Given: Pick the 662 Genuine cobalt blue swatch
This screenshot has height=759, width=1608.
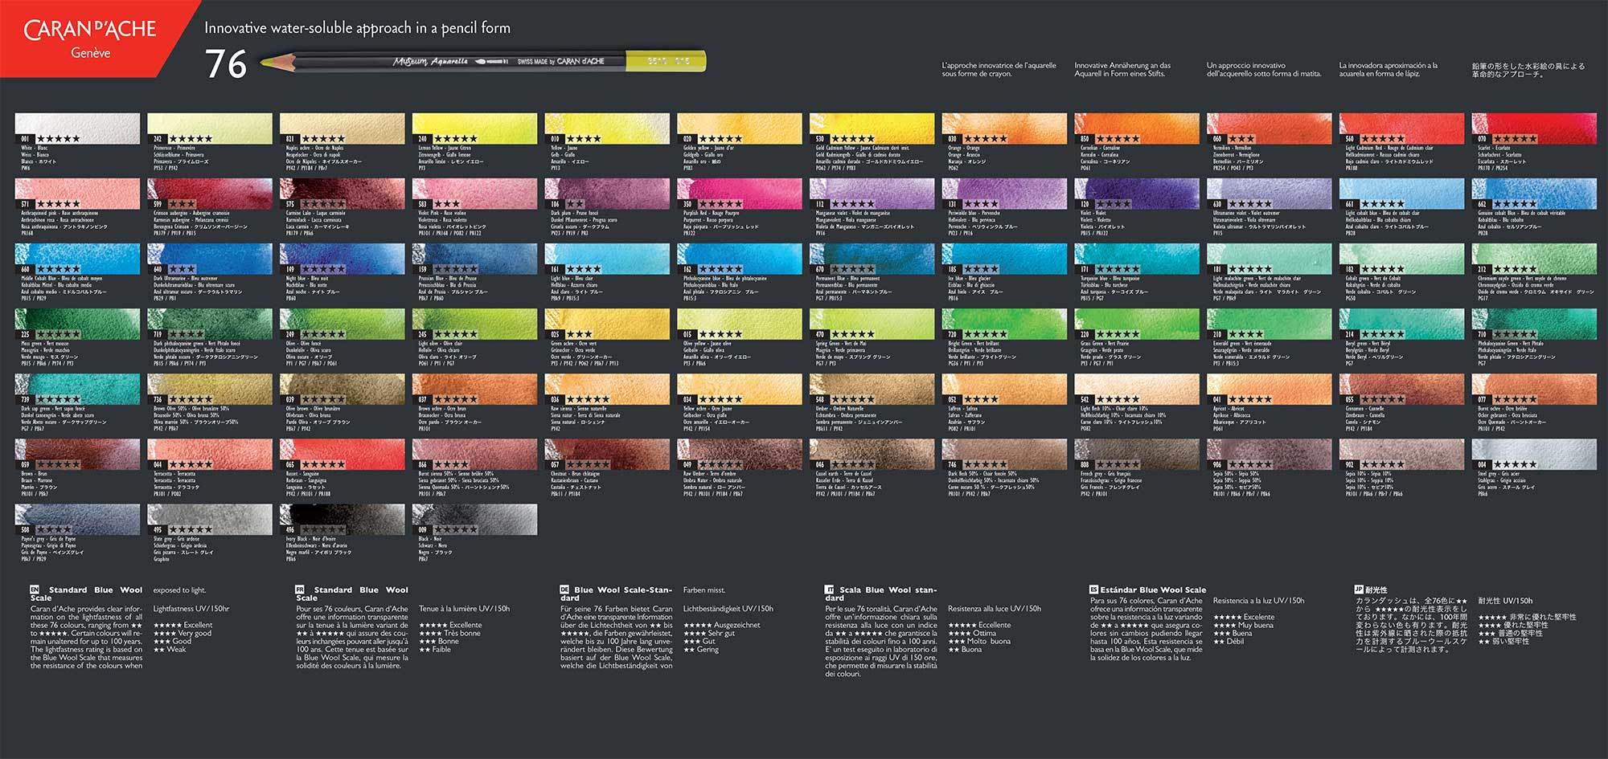Looking at the screenshot, I should pyautogui.click(x=1534, y=194).
